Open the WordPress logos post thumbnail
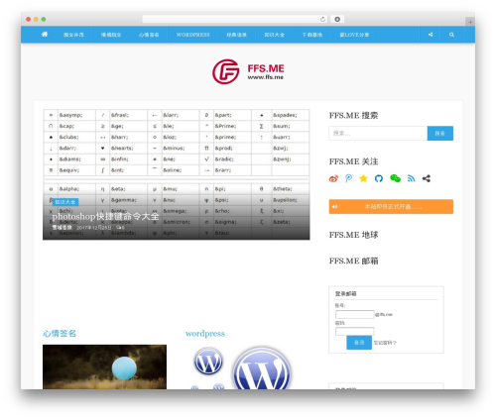This screenshot has width=496, height=419. (243, 367)
